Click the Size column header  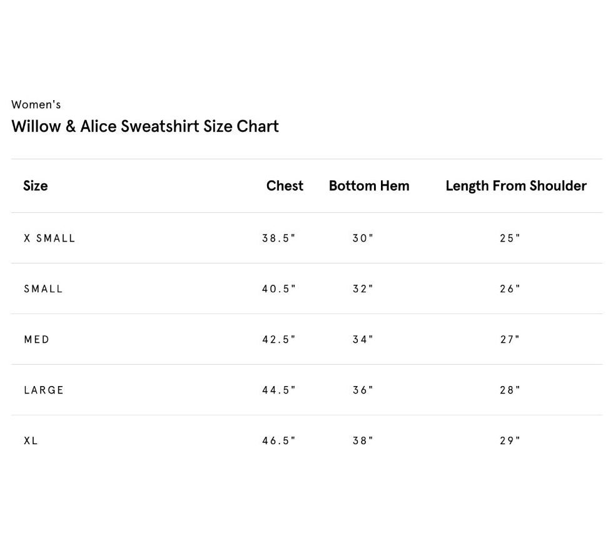click(36, 186)
